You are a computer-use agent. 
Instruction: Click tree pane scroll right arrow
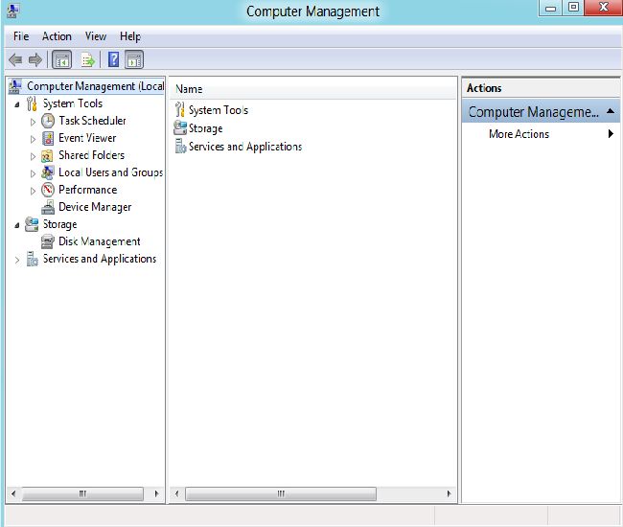point(156,494)
